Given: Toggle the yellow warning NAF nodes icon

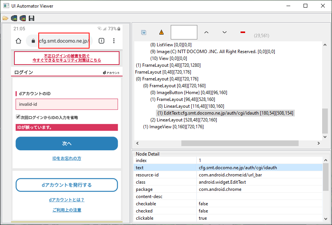Looking at the screenshot, I should (161, 32).
